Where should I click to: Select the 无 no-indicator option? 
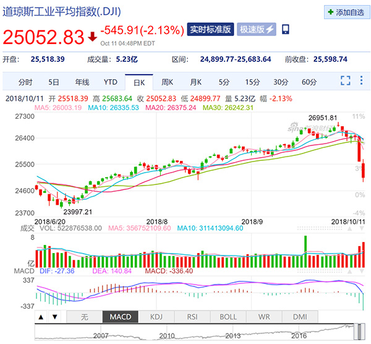point(85,317)
